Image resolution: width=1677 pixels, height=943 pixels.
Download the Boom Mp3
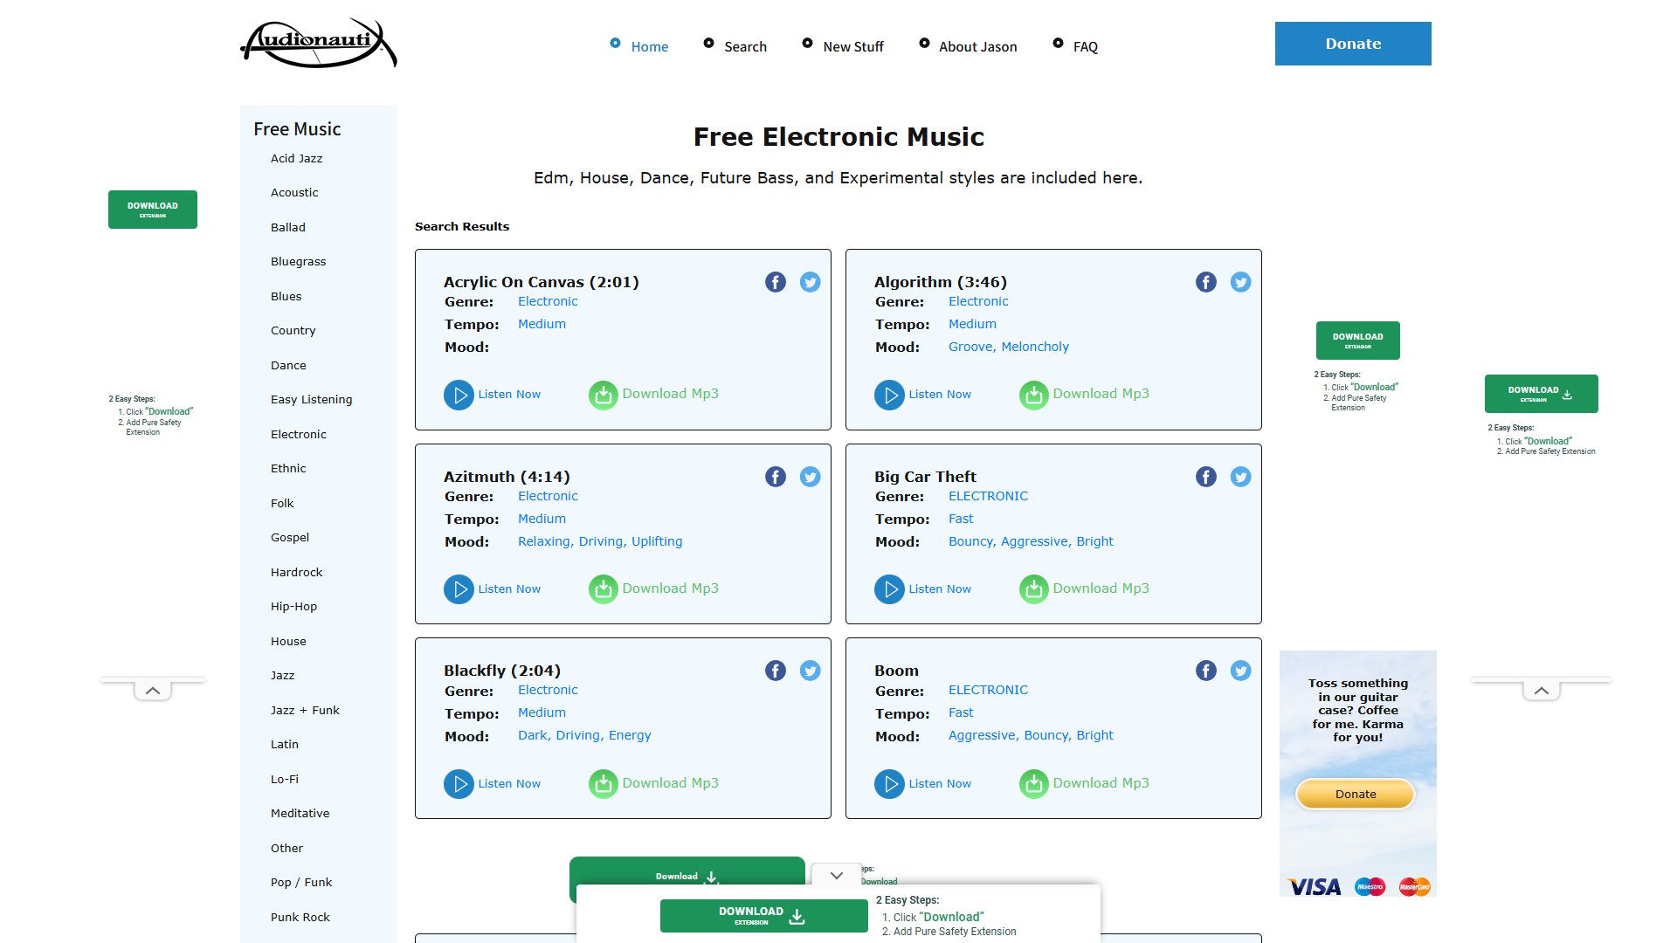[x=1085, y=783]
